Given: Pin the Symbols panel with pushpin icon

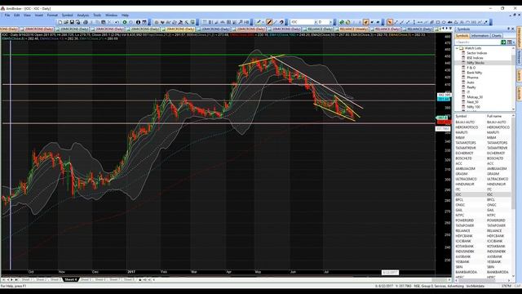Looking at the screenshot, I should pyautogui.click(x=509, y=29).
